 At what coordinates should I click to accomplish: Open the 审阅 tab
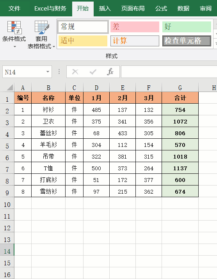click(x=206, y=8)
